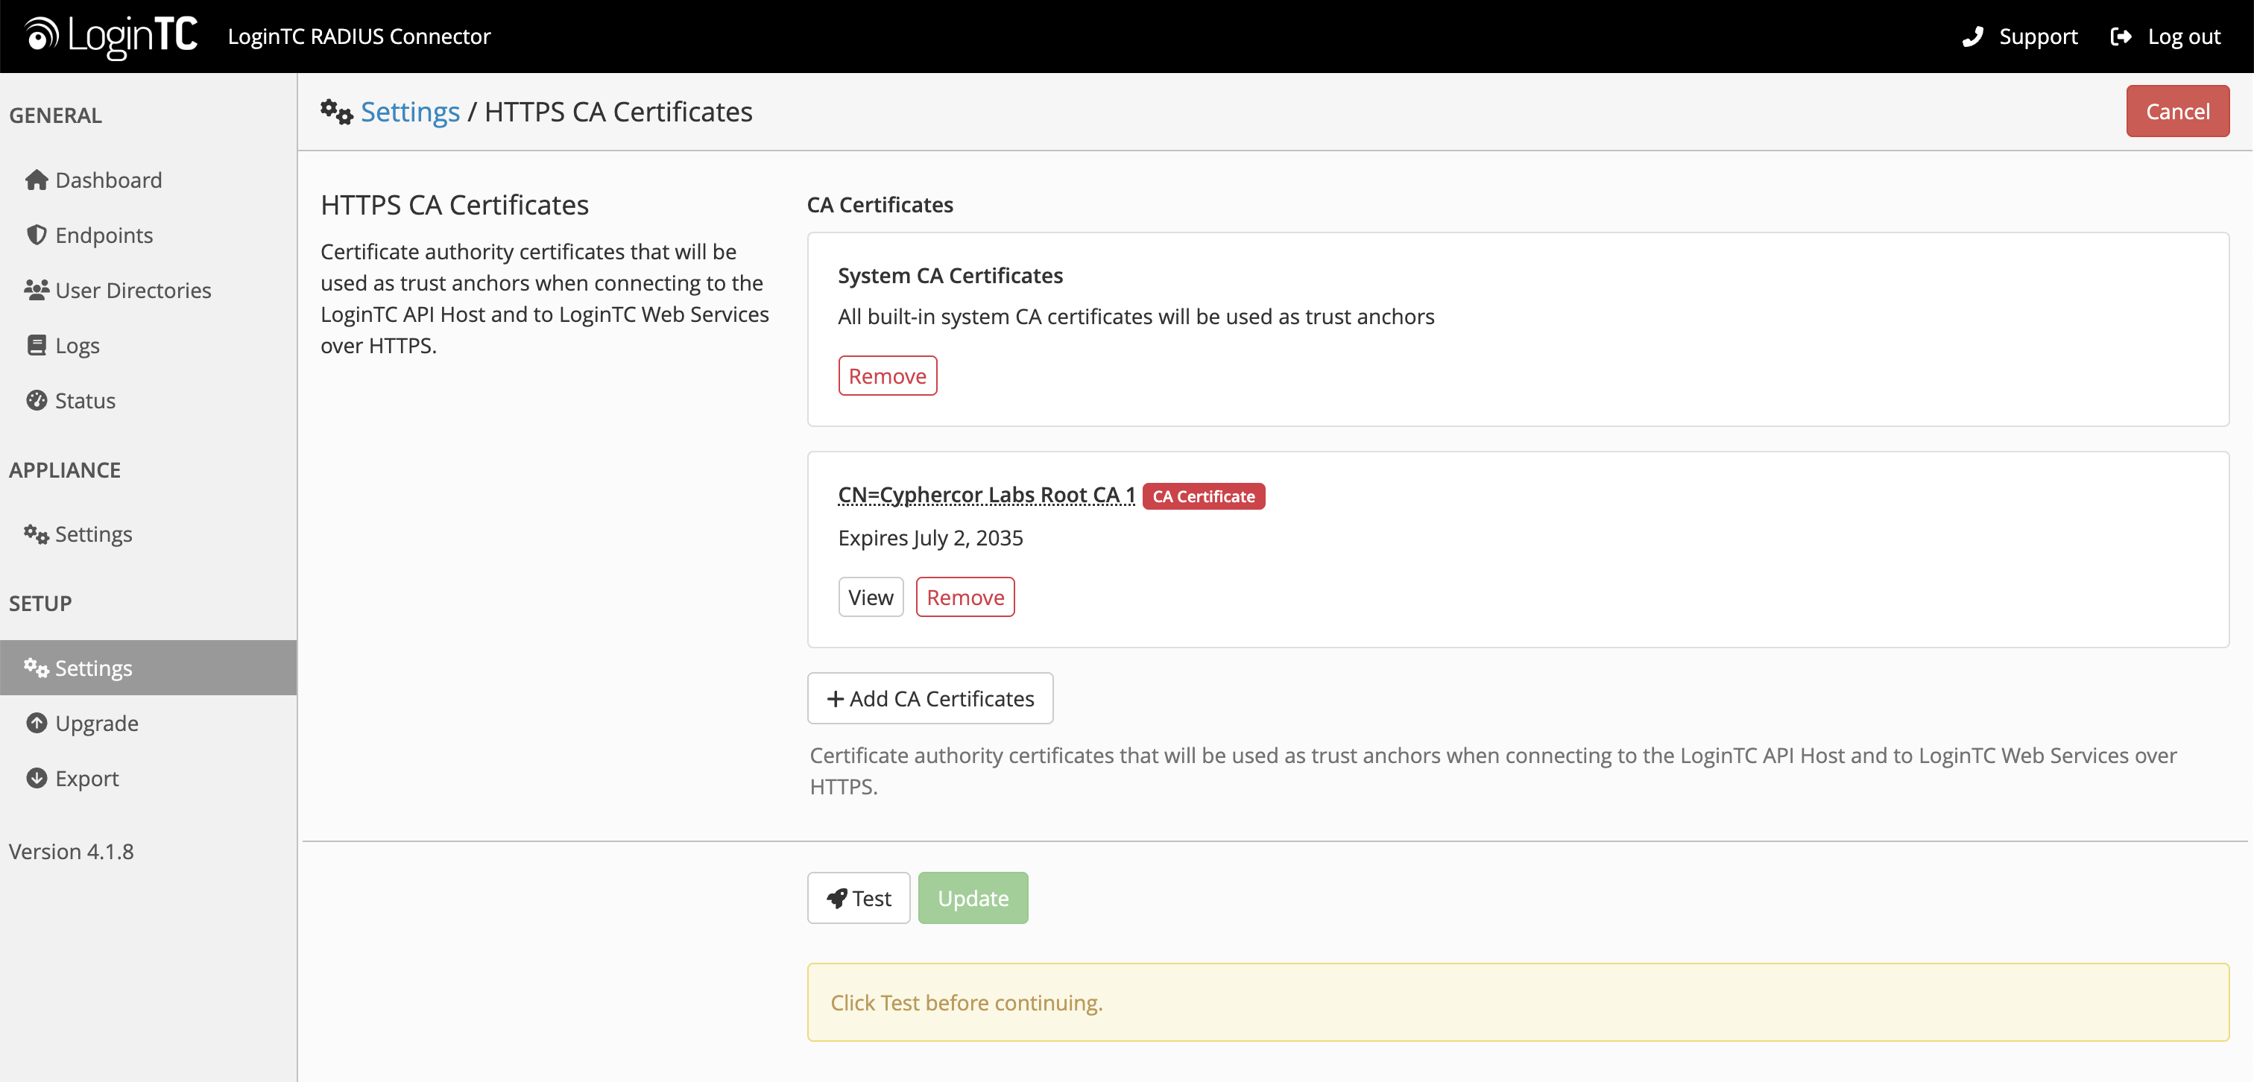2254x1082 pixels.
Task: Click the User Directories people icon
Action: pyautogui.click(x=36, y=291)
